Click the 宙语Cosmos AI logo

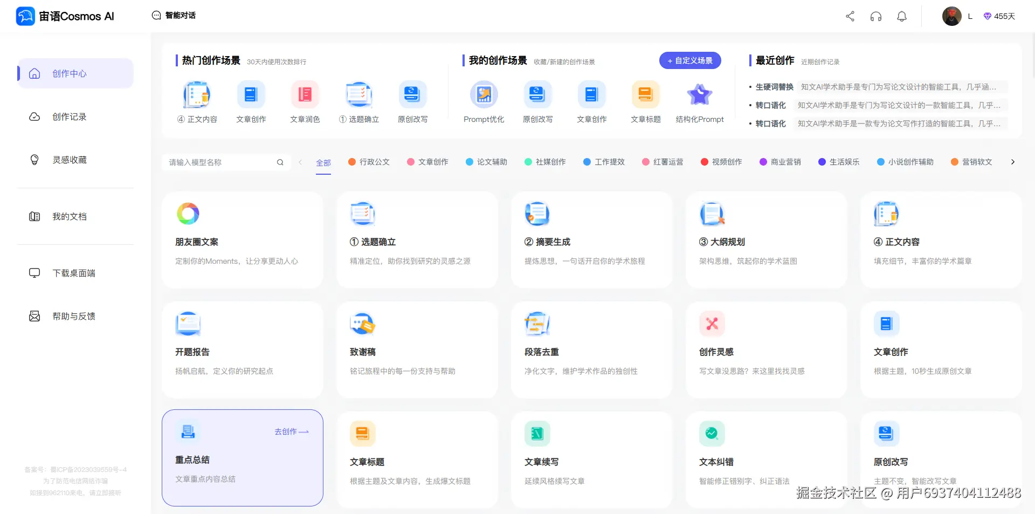click(x=65, y=16)
